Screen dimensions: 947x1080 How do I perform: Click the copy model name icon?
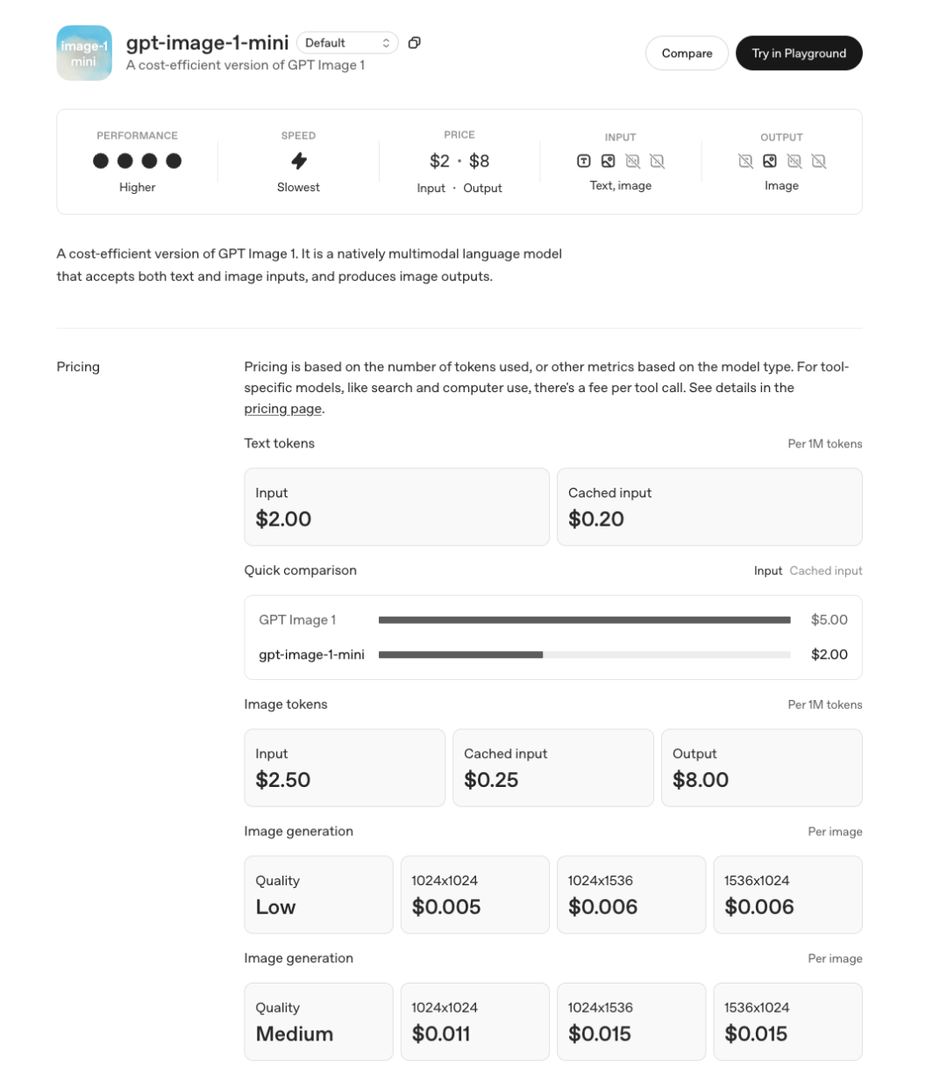(x=415, y=43)
